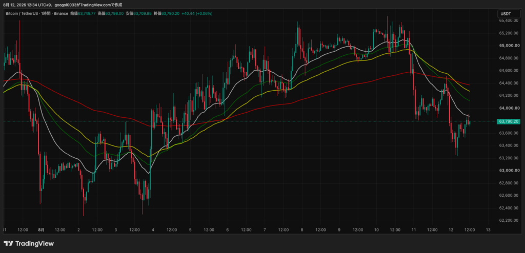Select the low value 63,709.85
Screen dimensions: 525x253
point(143,13)
